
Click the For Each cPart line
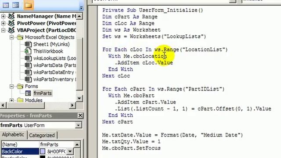pyautogui.click(x=163, y=89)
